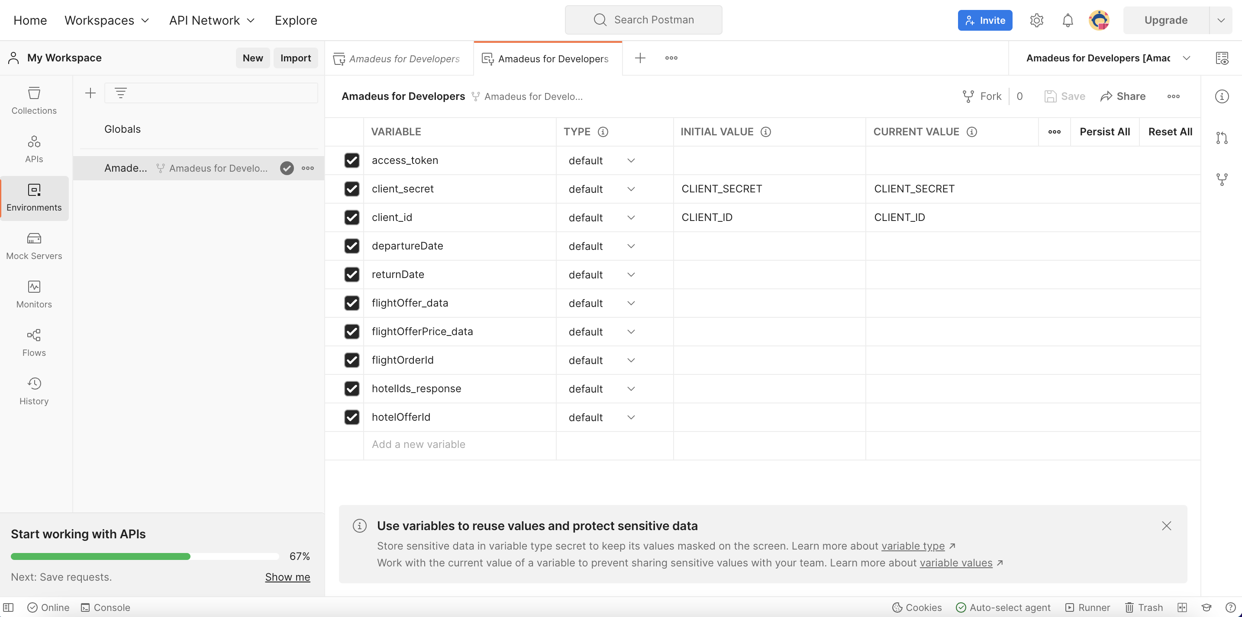Uncheck the flightOrderId variable
Screen dimensions: 1242x617
pyautogui.click(x=352, y=360)
